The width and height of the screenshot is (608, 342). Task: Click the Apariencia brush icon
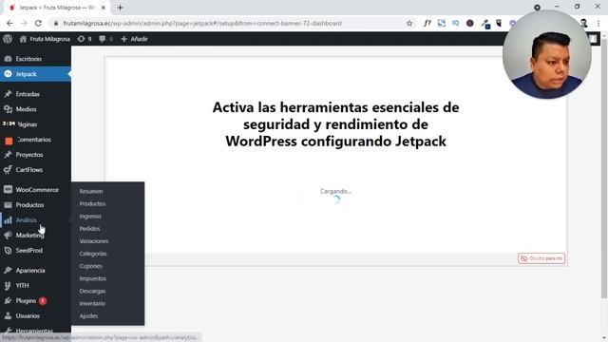pyautogui.click(x=8, y=271)
